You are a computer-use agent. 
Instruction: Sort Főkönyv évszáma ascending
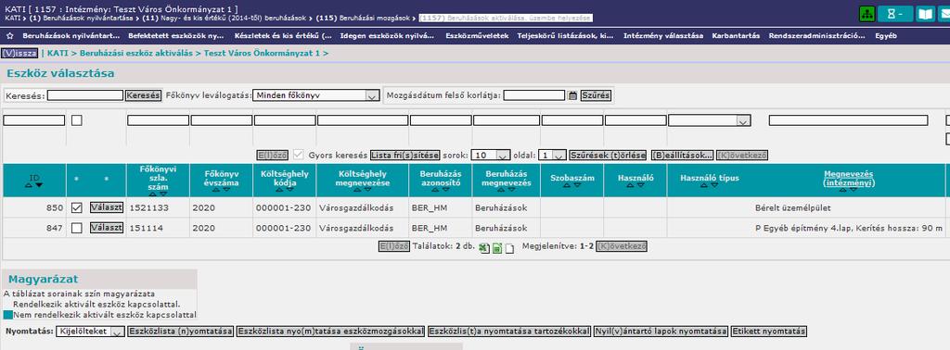pyautogui.click(x=216, y=189)
